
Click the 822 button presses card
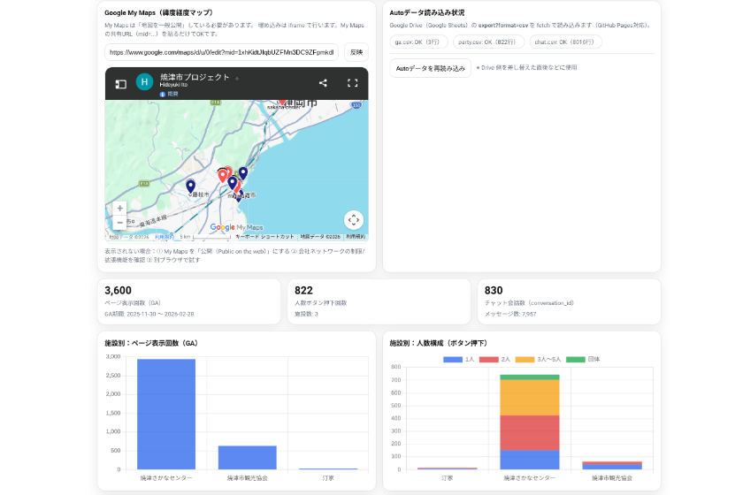[379, 301]
